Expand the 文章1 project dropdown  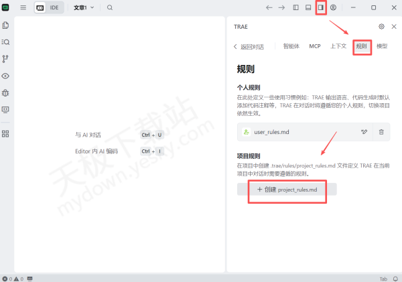[84, 7]
